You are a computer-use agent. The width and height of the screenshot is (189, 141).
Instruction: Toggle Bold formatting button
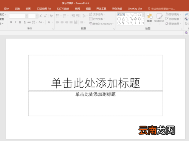tap(11, 22)
